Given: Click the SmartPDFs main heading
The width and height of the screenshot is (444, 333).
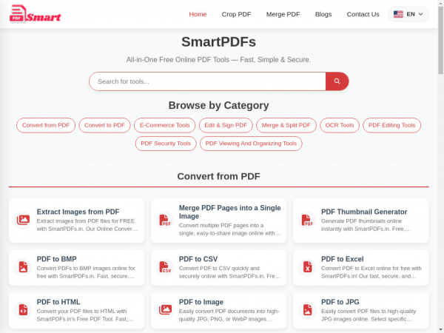Looking at the screenshot, I should (x=218, y=42).
